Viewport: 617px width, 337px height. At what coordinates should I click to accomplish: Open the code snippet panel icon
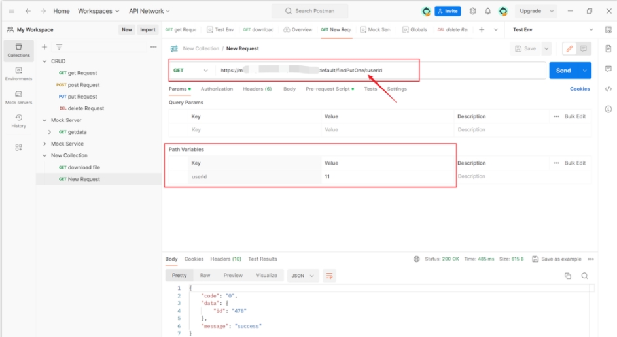pyautogui.click(x=608, y=89)
